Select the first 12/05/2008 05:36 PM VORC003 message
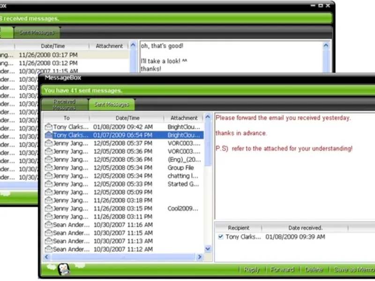 click(124, 151)
